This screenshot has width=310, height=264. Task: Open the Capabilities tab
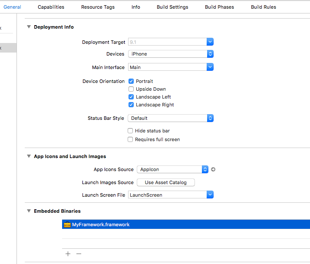51,7
